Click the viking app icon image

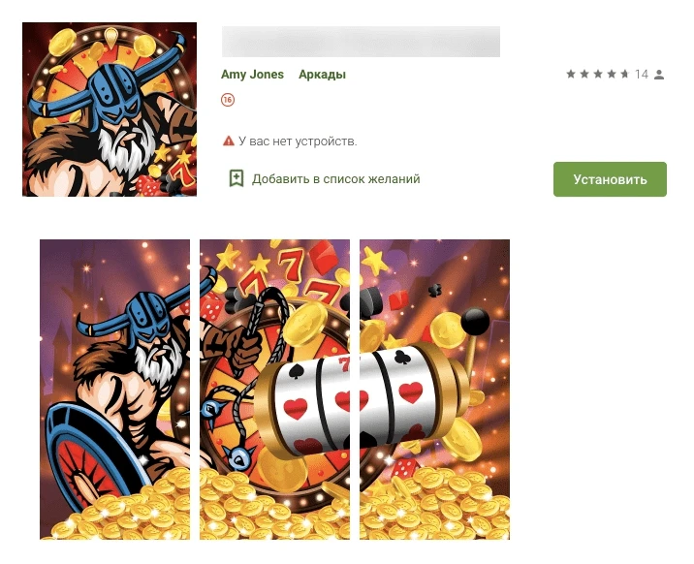(110, 110)
